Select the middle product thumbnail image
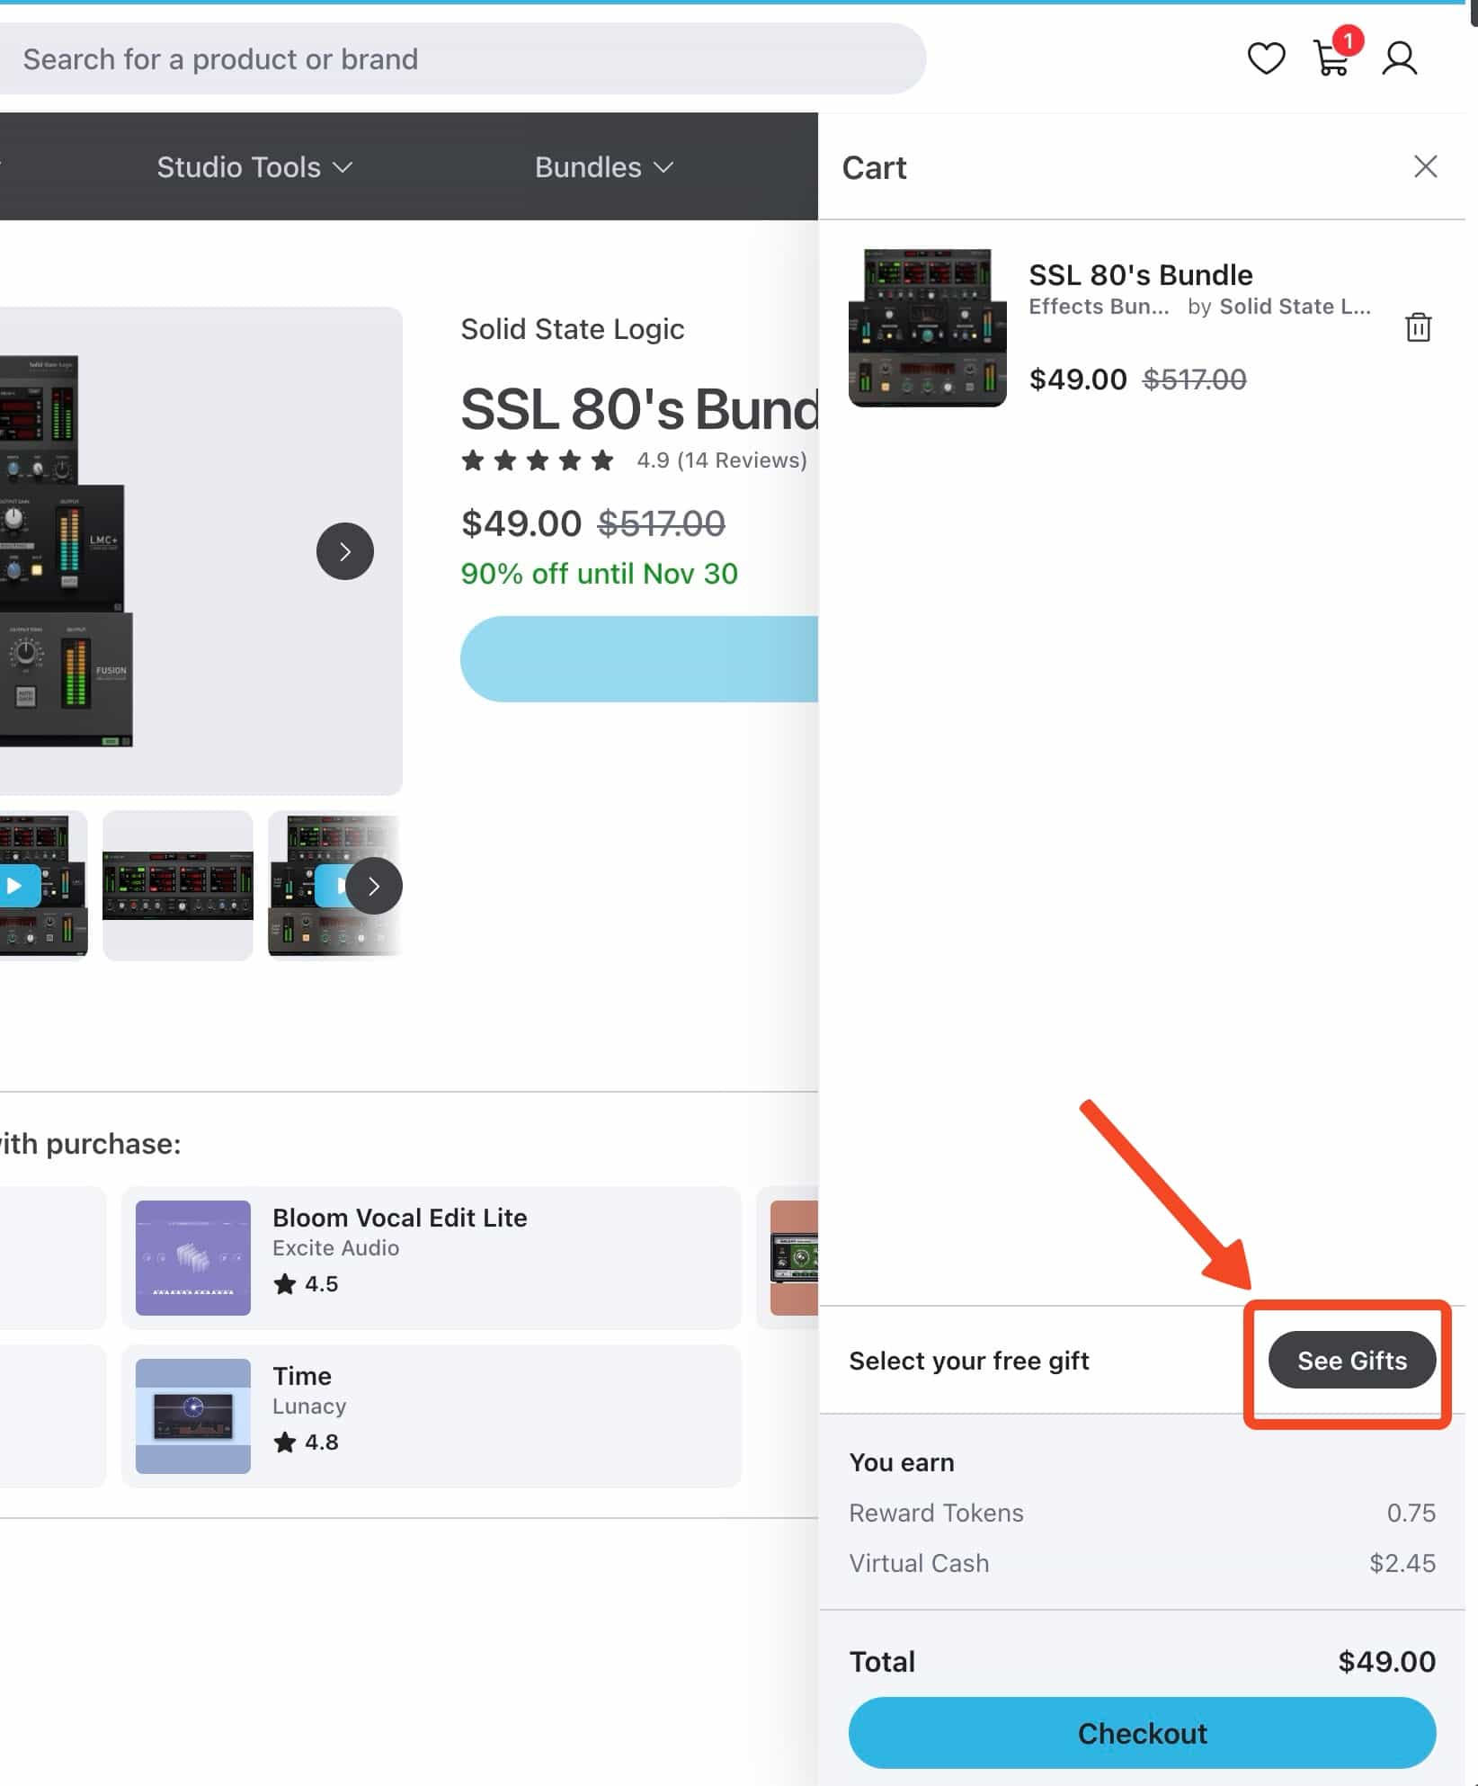Image resolution: width=1478 pixels, height=1786 pixels. (178, 885)
